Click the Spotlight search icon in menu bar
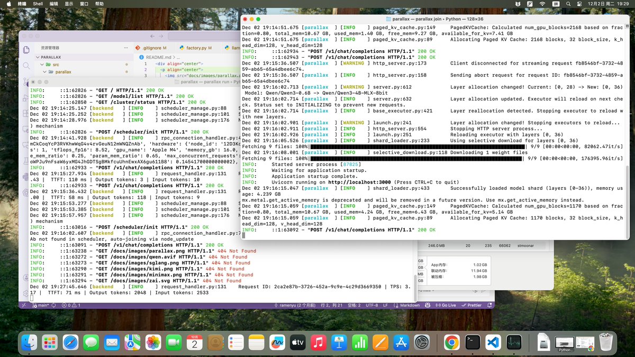 point(569,4)
